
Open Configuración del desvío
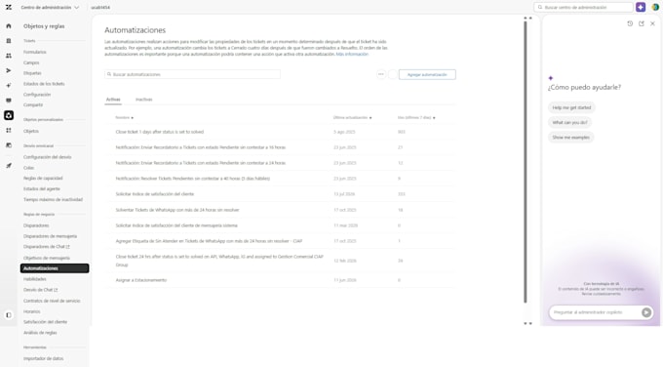tap(48, 157)
